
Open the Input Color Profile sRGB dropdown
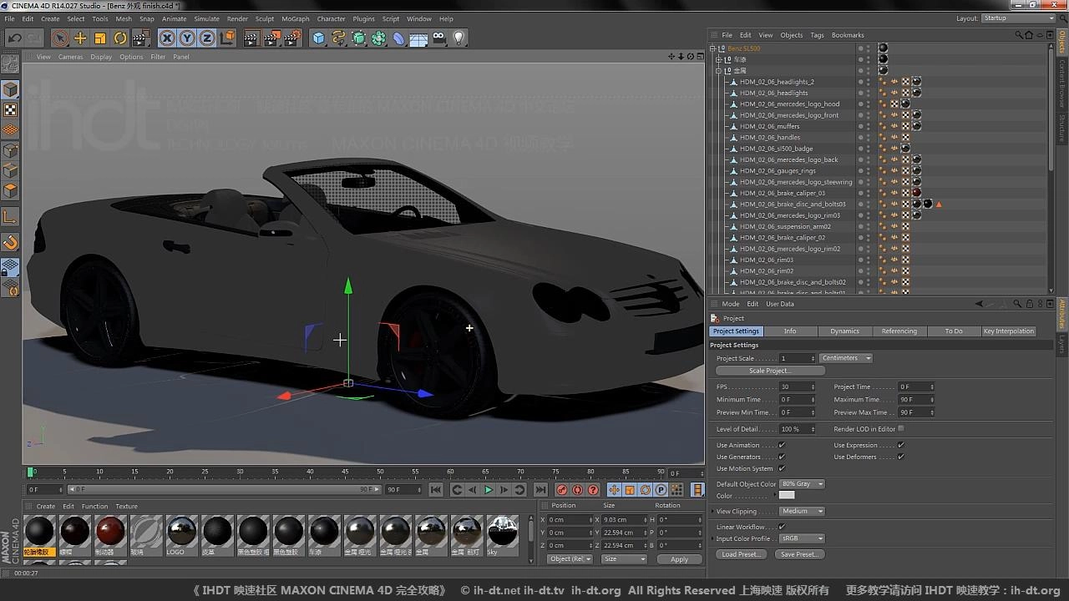click(x=802, y=538)
